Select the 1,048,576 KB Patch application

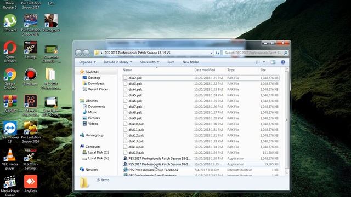pos(201,158)
